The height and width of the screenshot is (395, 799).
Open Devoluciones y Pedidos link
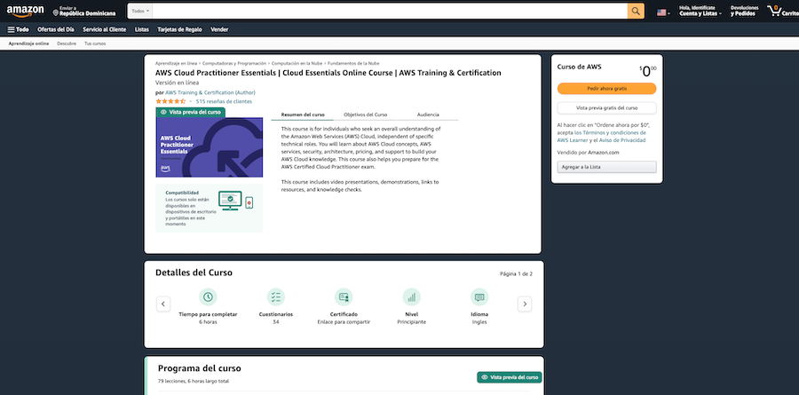coord(744,12)
